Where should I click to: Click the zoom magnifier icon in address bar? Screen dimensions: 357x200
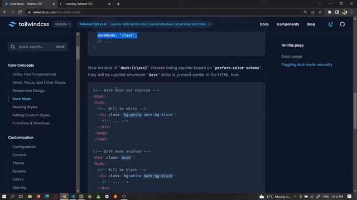coord(305,12)
